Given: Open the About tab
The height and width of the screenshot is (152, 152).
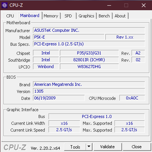Looking at the screenshot, I should pos(120,16).
